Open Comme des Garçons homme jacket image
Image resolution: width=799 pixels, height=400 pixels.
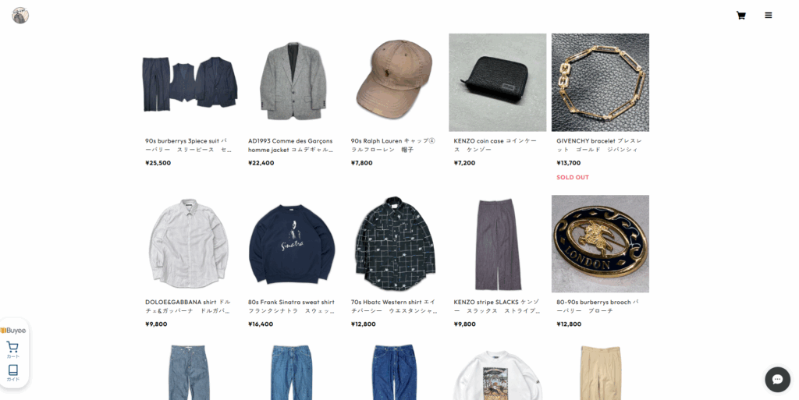coord(292,83)
